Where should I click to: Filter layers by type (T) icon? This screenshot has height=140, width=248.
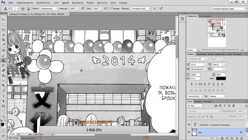coord(225,105)
